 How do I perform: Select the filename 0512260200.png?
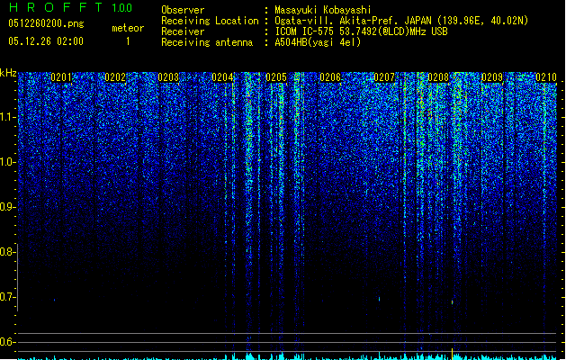tap(46, 23)
